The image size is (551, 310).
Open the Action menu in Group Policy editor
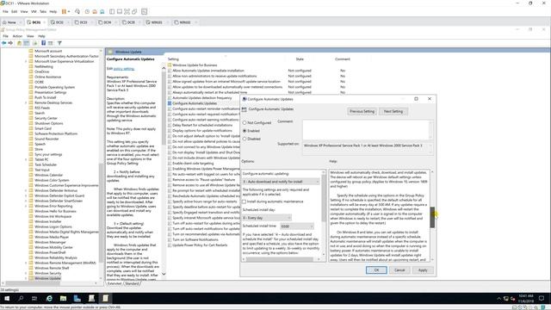(x=17, y=36)
